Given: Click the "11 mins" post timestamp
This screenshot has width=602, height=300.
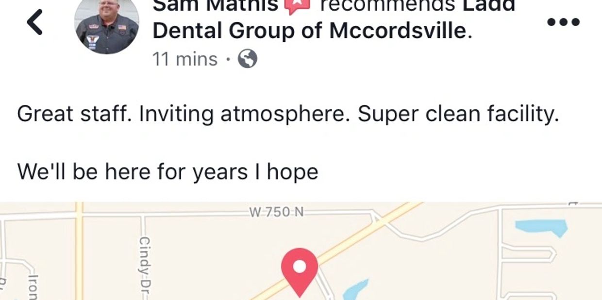Looking at the screenshot, I should 185,60.
